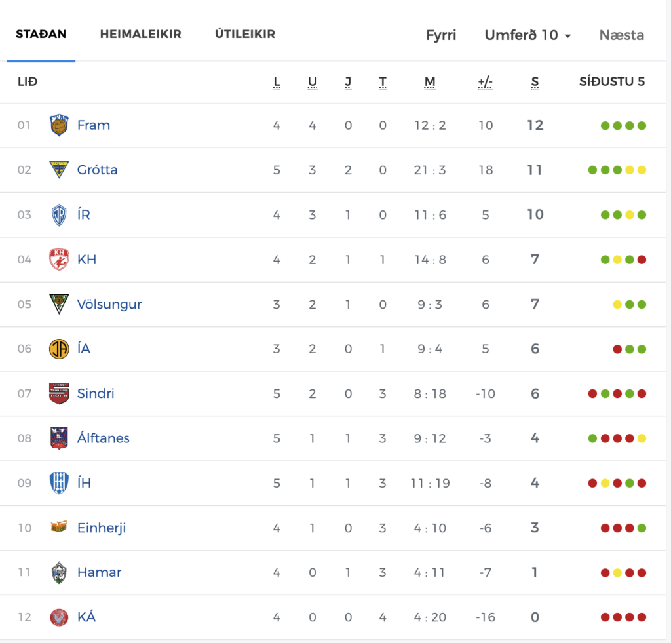Click the ÍA round yellow badge
The width and height of the screenshot is (671, 643).
[x=59, y=349]
